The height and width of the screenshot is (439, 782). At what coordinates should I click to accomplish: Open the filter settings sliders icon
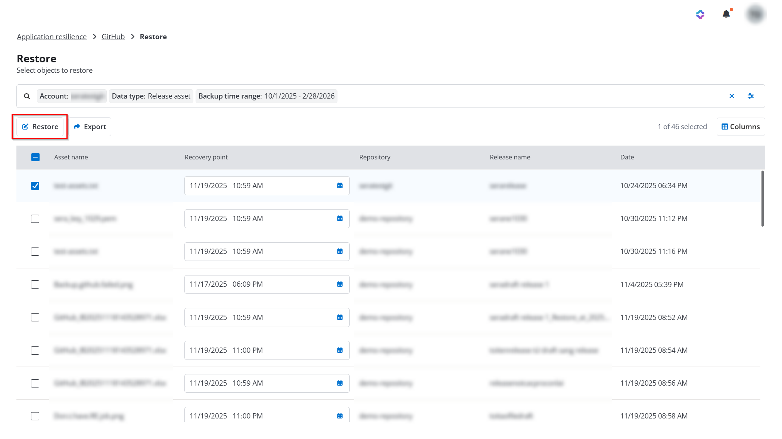(750, 96)
